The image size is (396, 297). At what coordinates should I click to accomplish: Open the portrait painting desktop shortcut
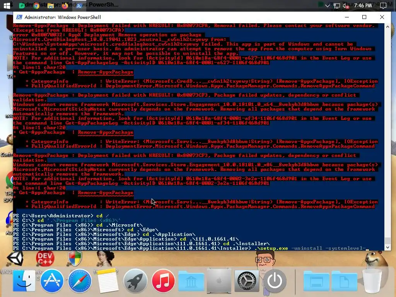point(106,259)
